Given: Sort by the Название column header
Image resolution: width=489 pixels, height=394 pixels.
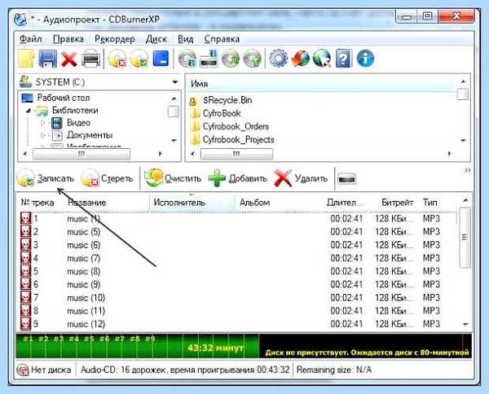Looking at the screenshot, I should pyautogui.click(x=107, y=203).
